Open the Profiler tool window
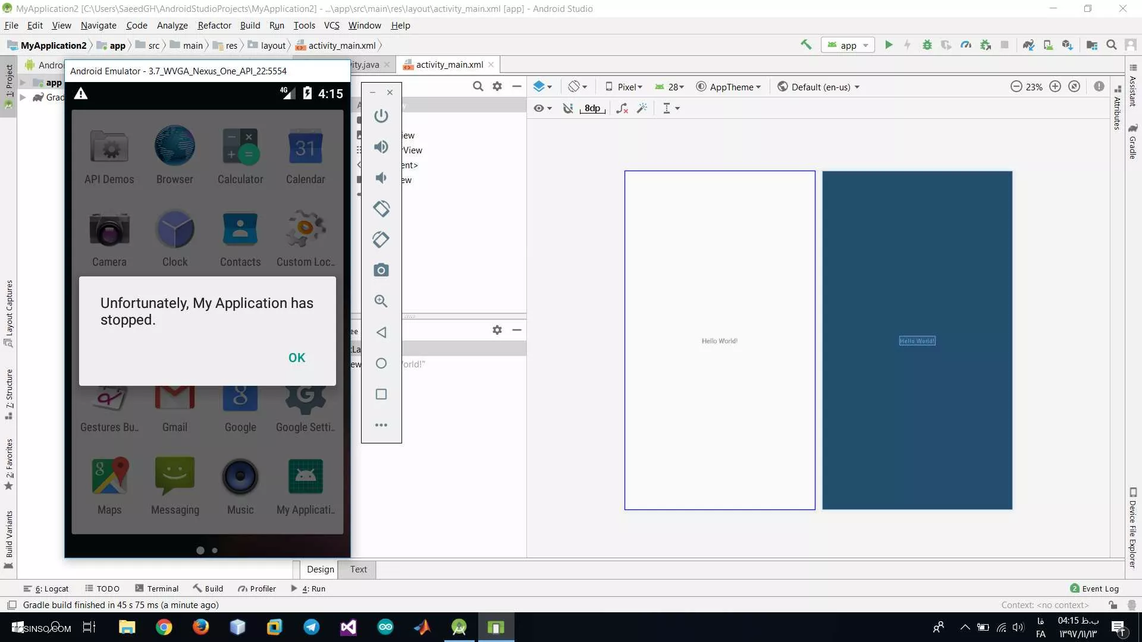The width and height of the screenshot is (1142, 642). pos(257,588)
